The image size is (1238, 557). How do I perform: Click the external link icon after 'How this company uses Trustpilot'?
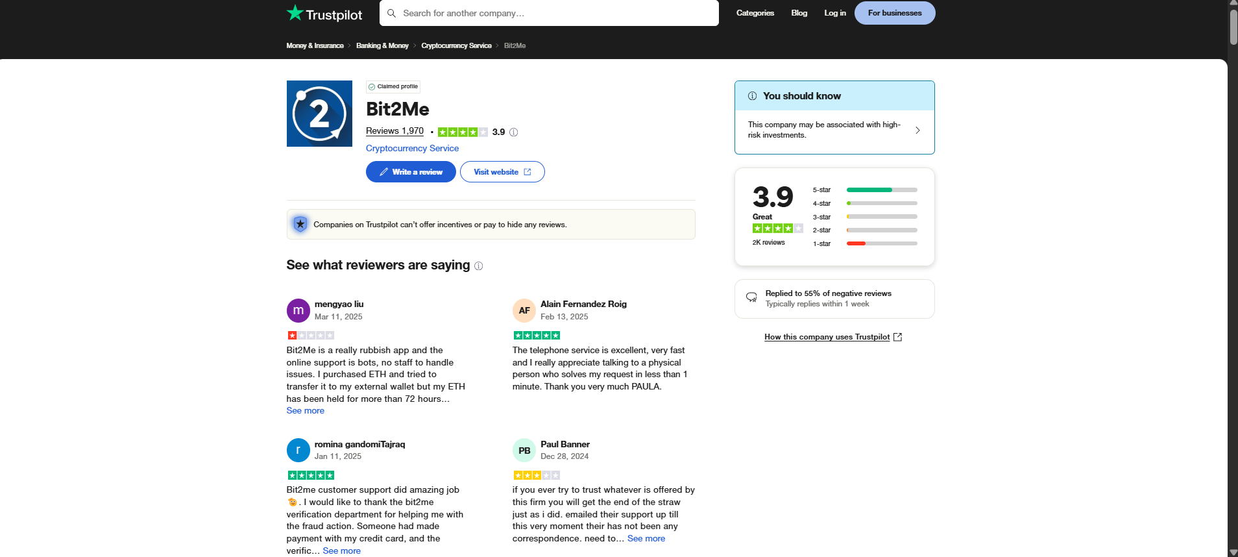click(x=898, y=337)
